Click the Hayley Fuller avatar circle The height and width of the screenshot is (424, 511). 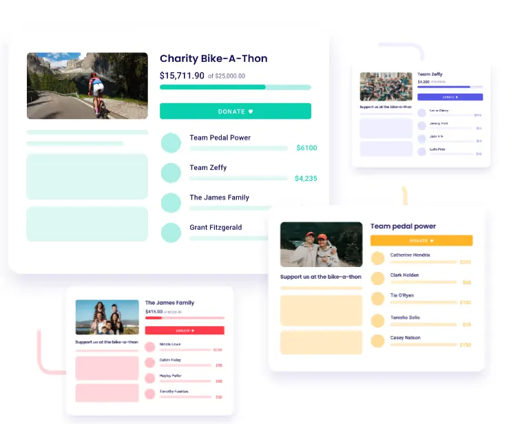point(150,378)
